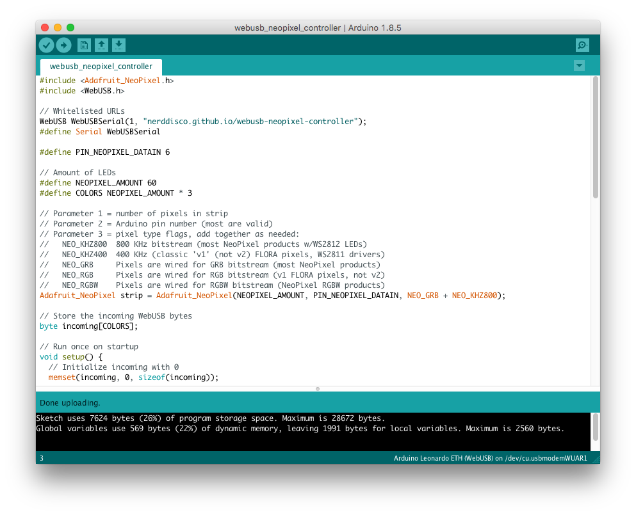This screenshot has width=636, height=515.
Task: Click the NEO_RGBW comment line
Action: [x=212, y=285]
